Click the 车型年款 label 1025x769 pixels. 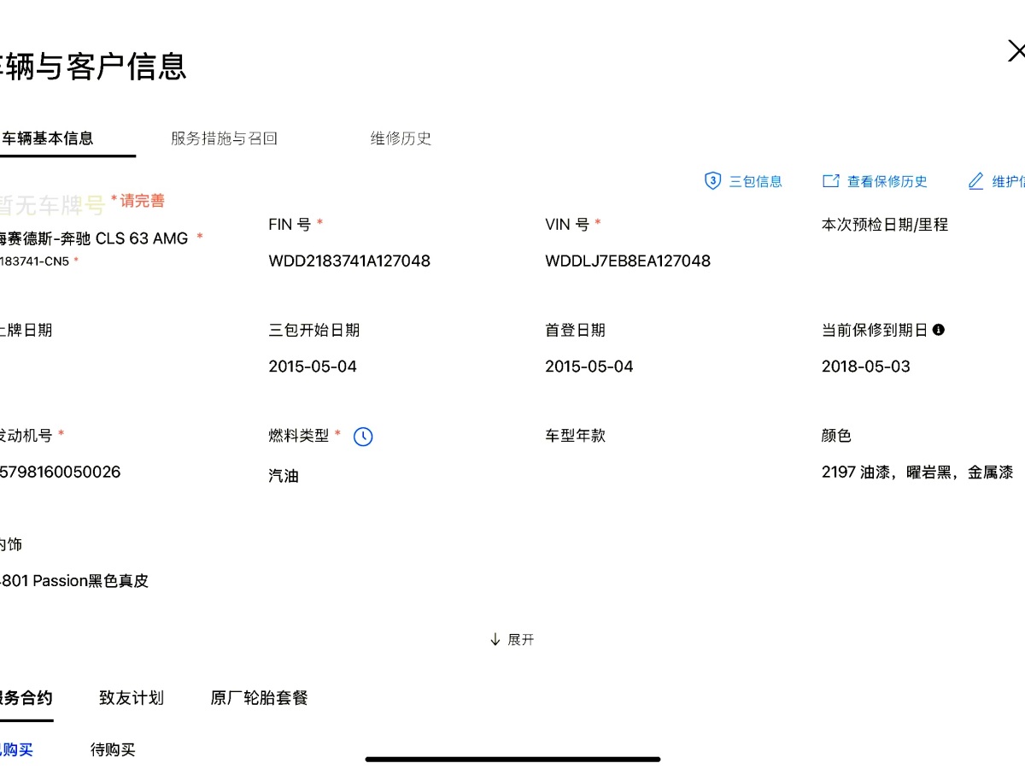coord(575,435)
